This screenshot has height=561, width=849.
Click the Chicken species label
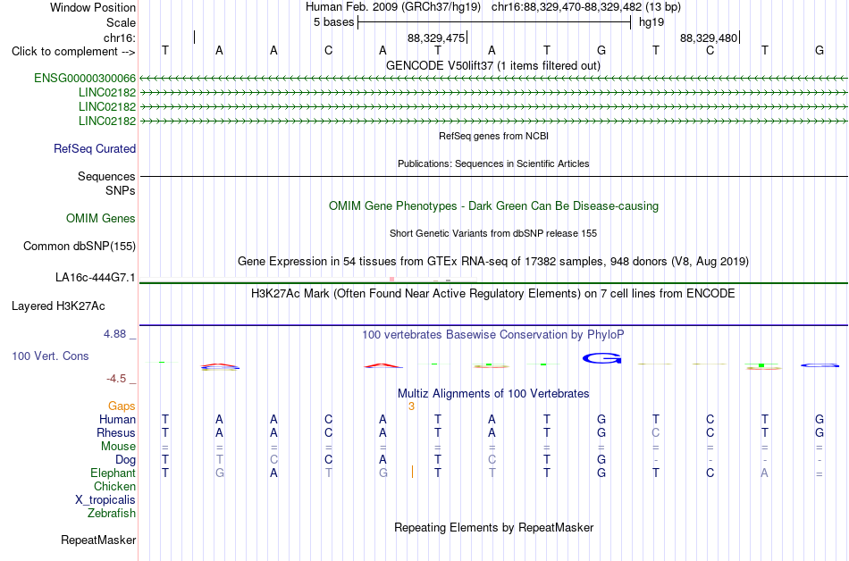(x=114, y=486)
